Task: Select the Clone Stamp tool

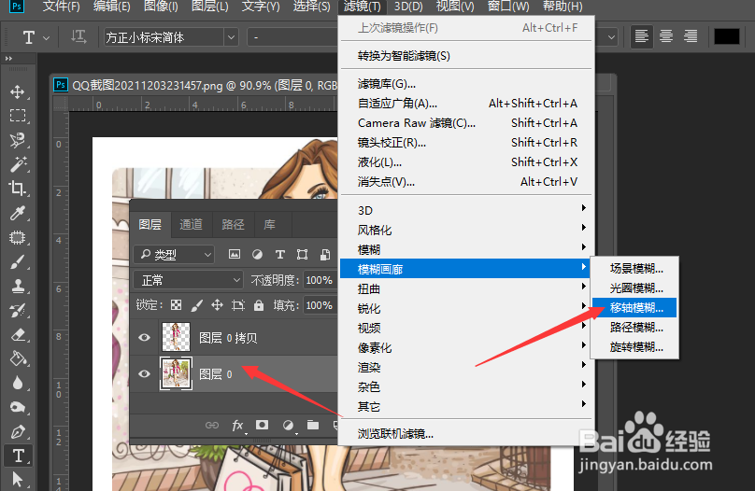Action: [x=18, y=286]
